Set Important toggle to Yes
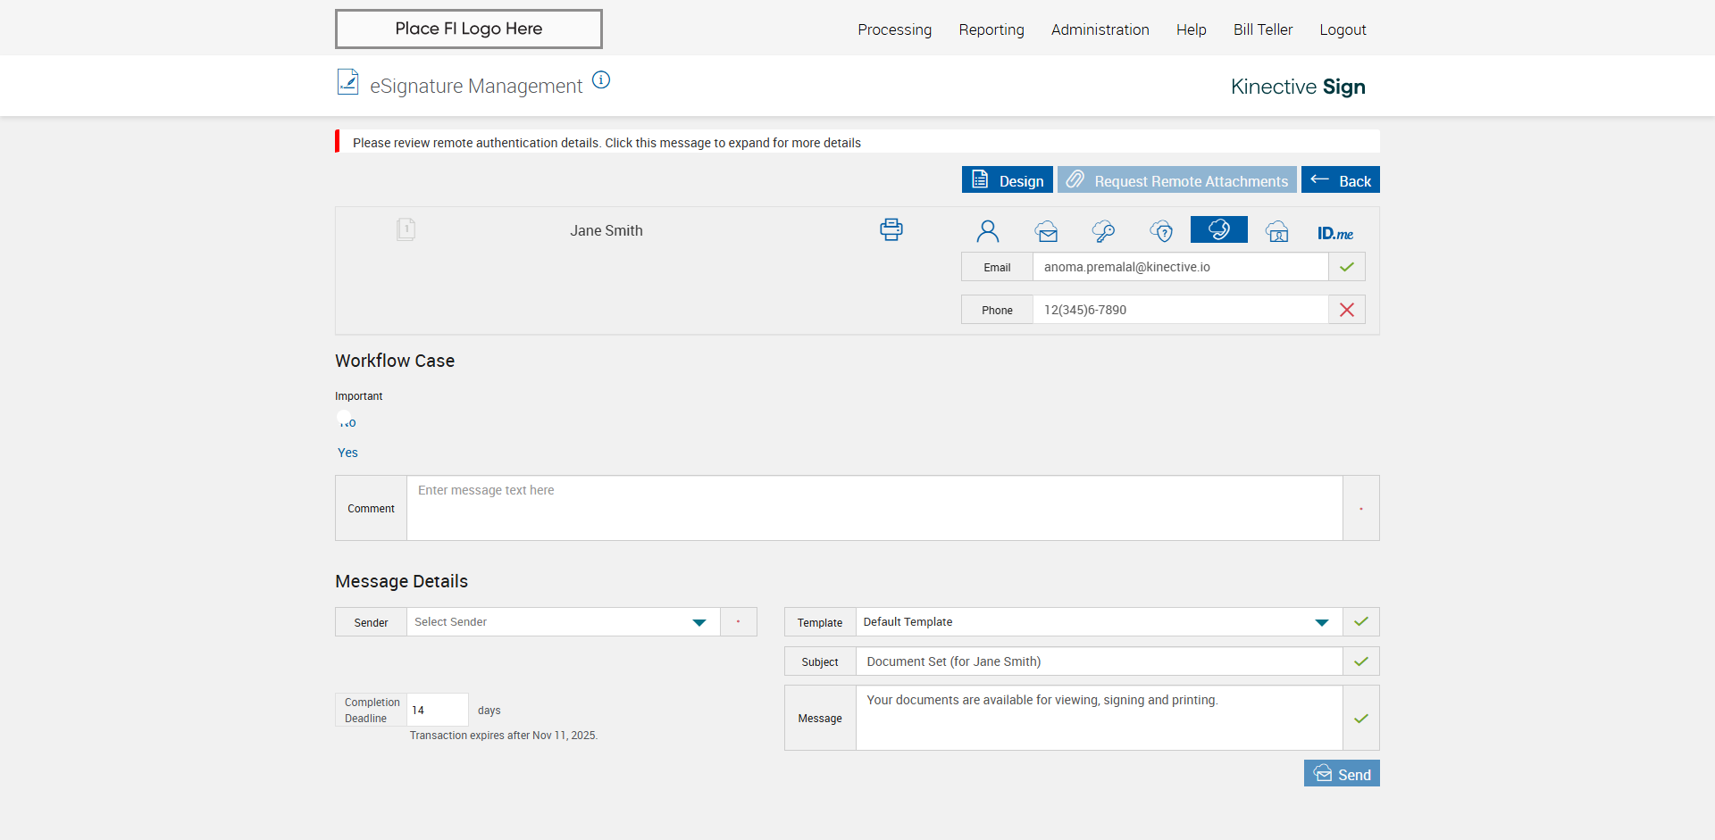Viewport: 1715px width, 840px height. [347, 453]
